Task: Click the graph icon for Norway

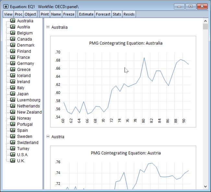Action: pos(13,118)
